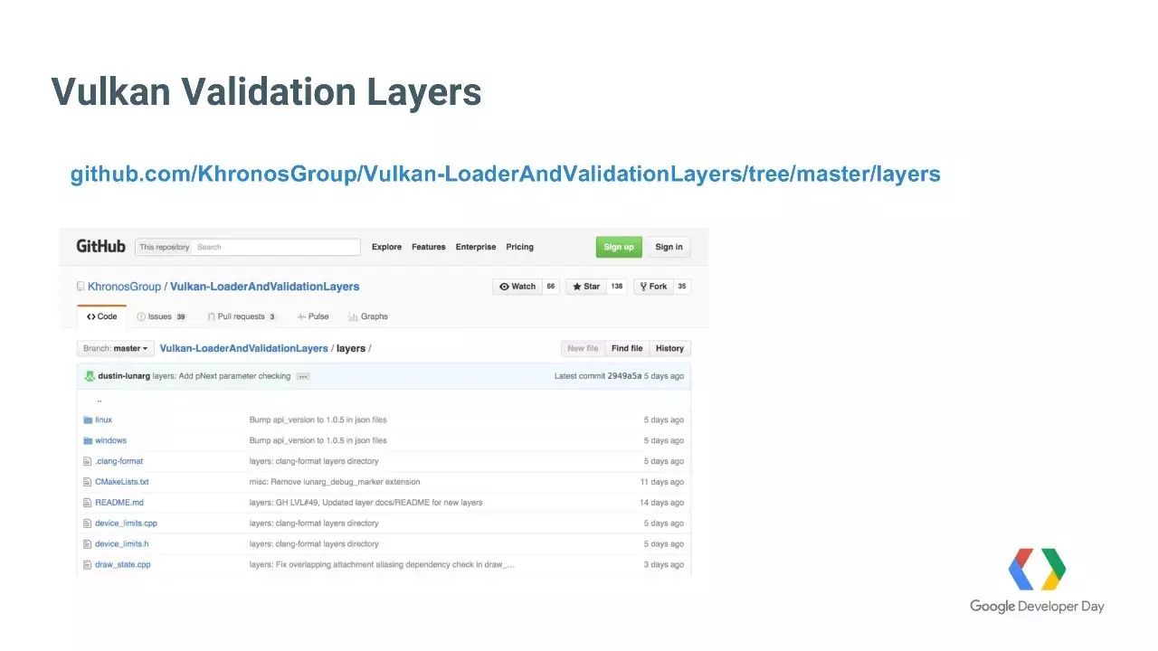Click dustin-lunarg avatar icon

pyautogui.click(x=90, y=376)
